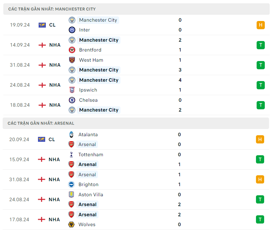
Task: Click the Aston Villa club crest
Action: [x=71, y=195]
